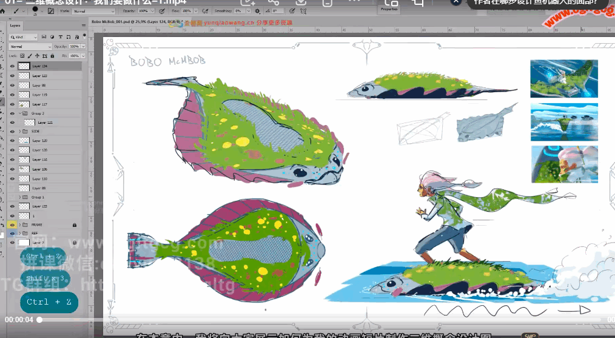Screen dimensions: 615x338
Task: Lock all padlock icon in Lock row
Action: pos(52,56)
